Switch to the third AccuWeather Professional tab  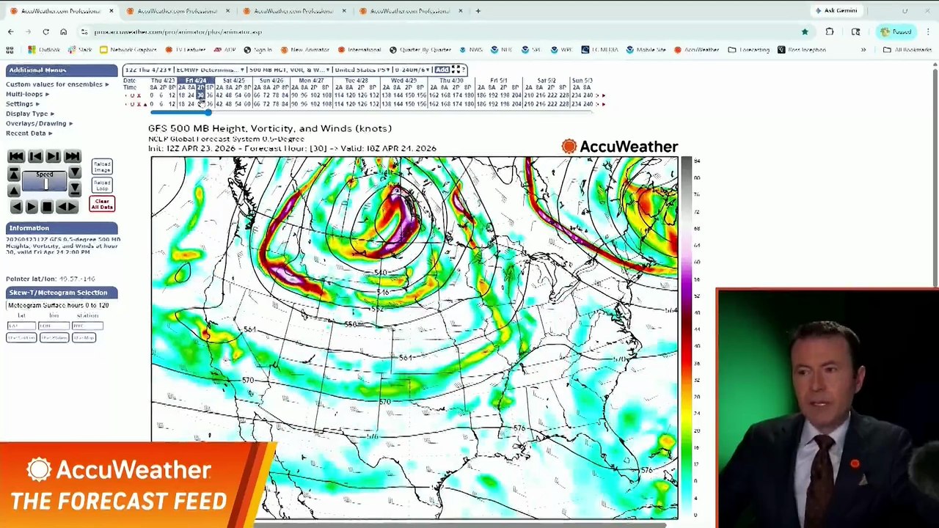click(293, 11)
